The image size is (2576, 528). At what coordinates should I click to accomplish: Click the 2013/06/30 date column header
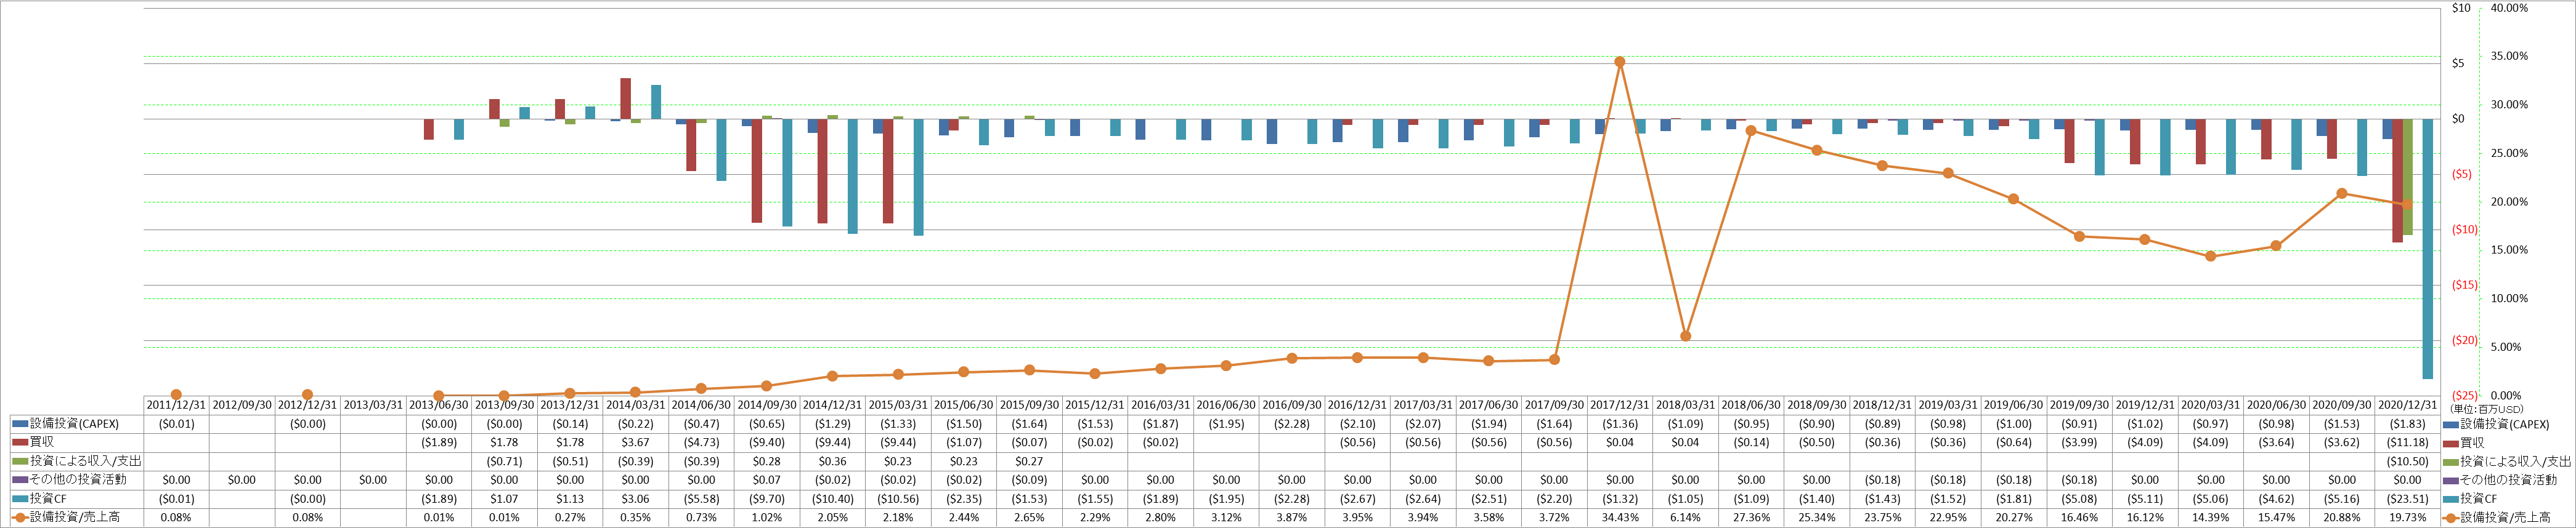(439, 406)
